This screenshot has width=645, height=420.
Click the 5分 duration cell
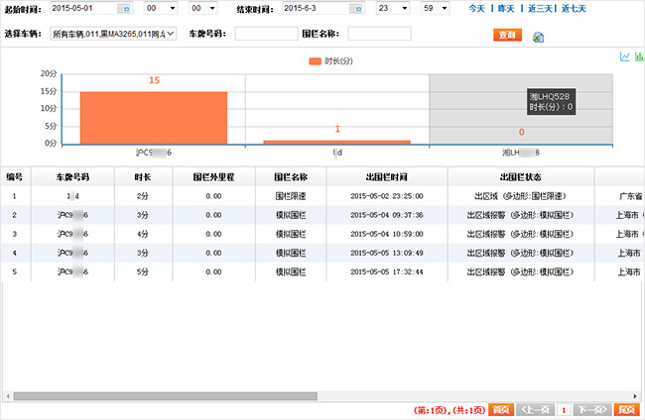(x=143, y=271)
